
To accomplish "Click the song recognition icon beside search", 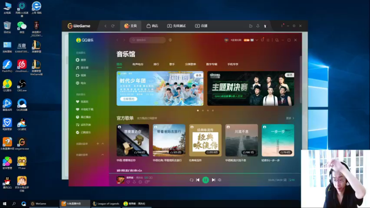I will (170, 40).
